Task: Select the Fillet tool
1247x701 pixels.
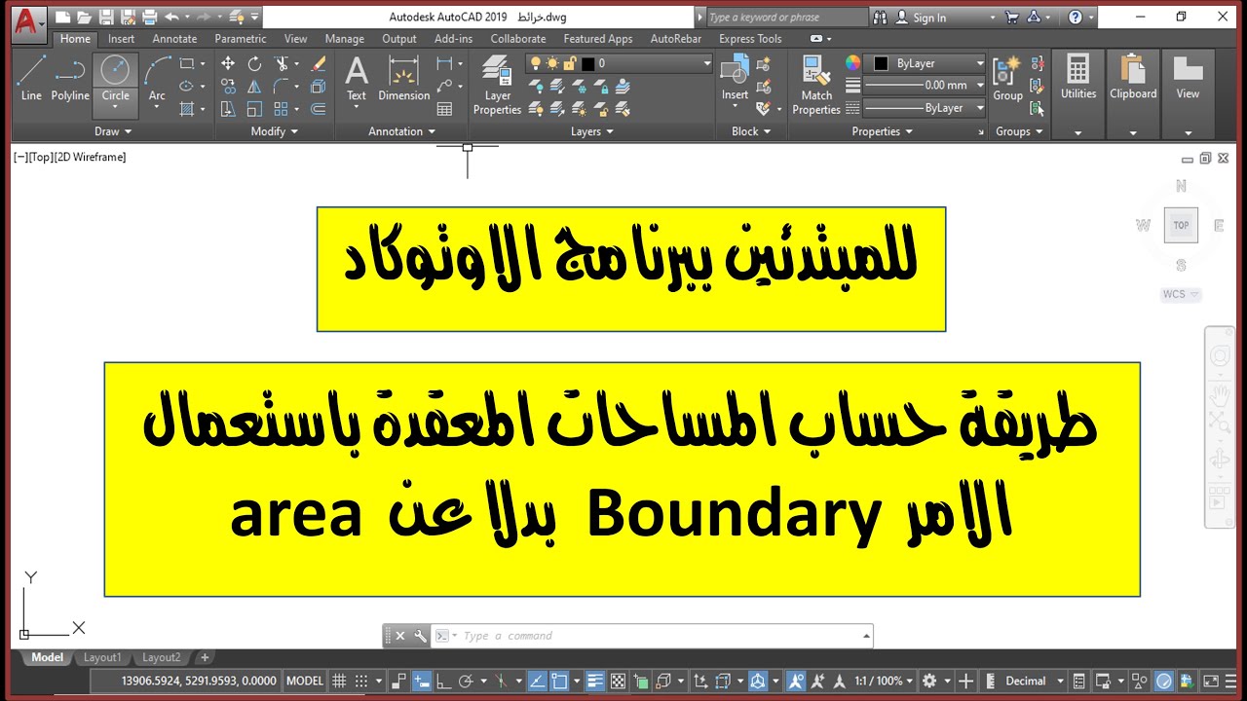Action: (282, 86)
